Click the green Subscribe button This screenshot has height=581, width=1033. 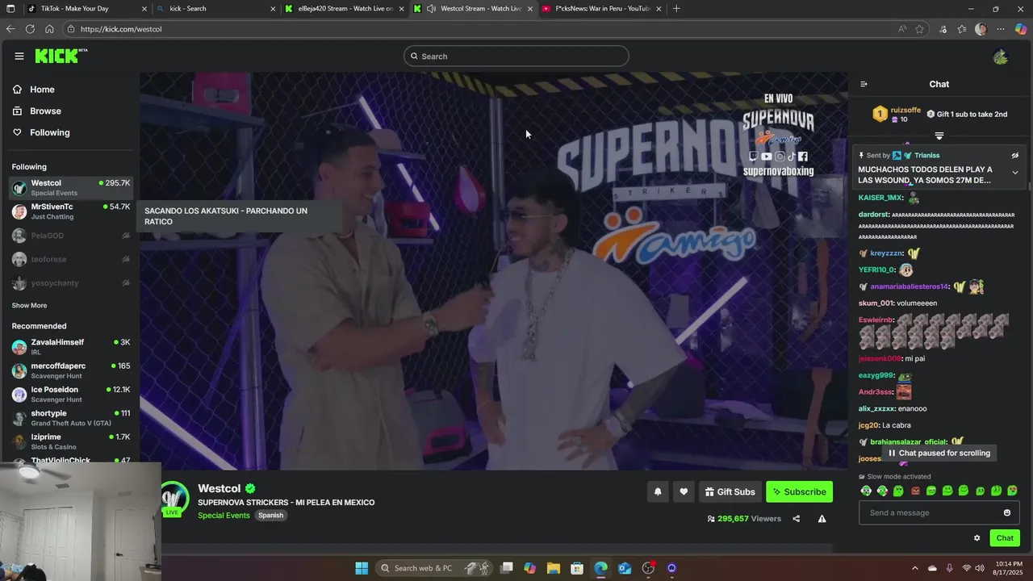(799, 491)
